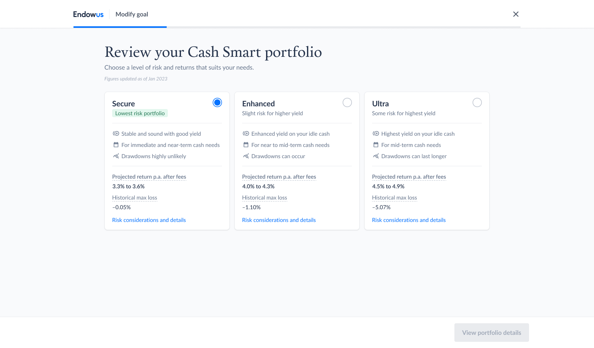The image size is (594, 348).
Task: Open Secure's Risk considerations and details link
Action: click(149, 220)
